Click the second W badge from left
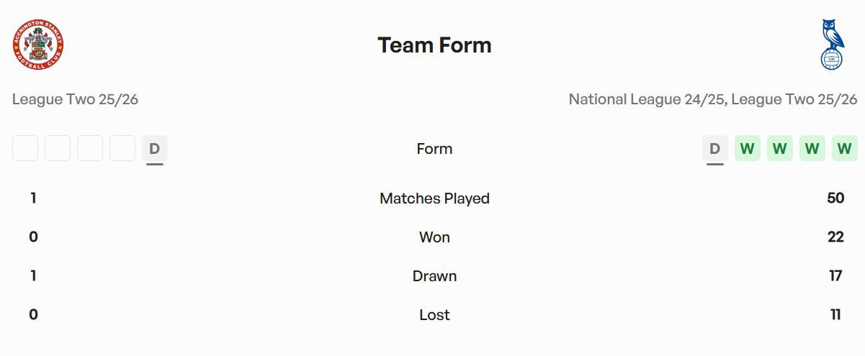 tap(779, 149)
